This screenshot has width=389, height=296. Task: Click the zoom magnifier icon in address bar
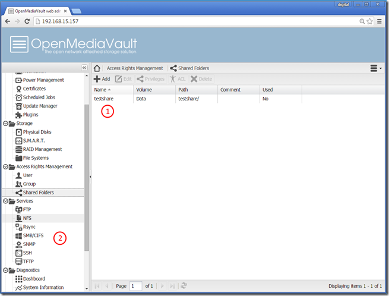(x=362, y=21)
